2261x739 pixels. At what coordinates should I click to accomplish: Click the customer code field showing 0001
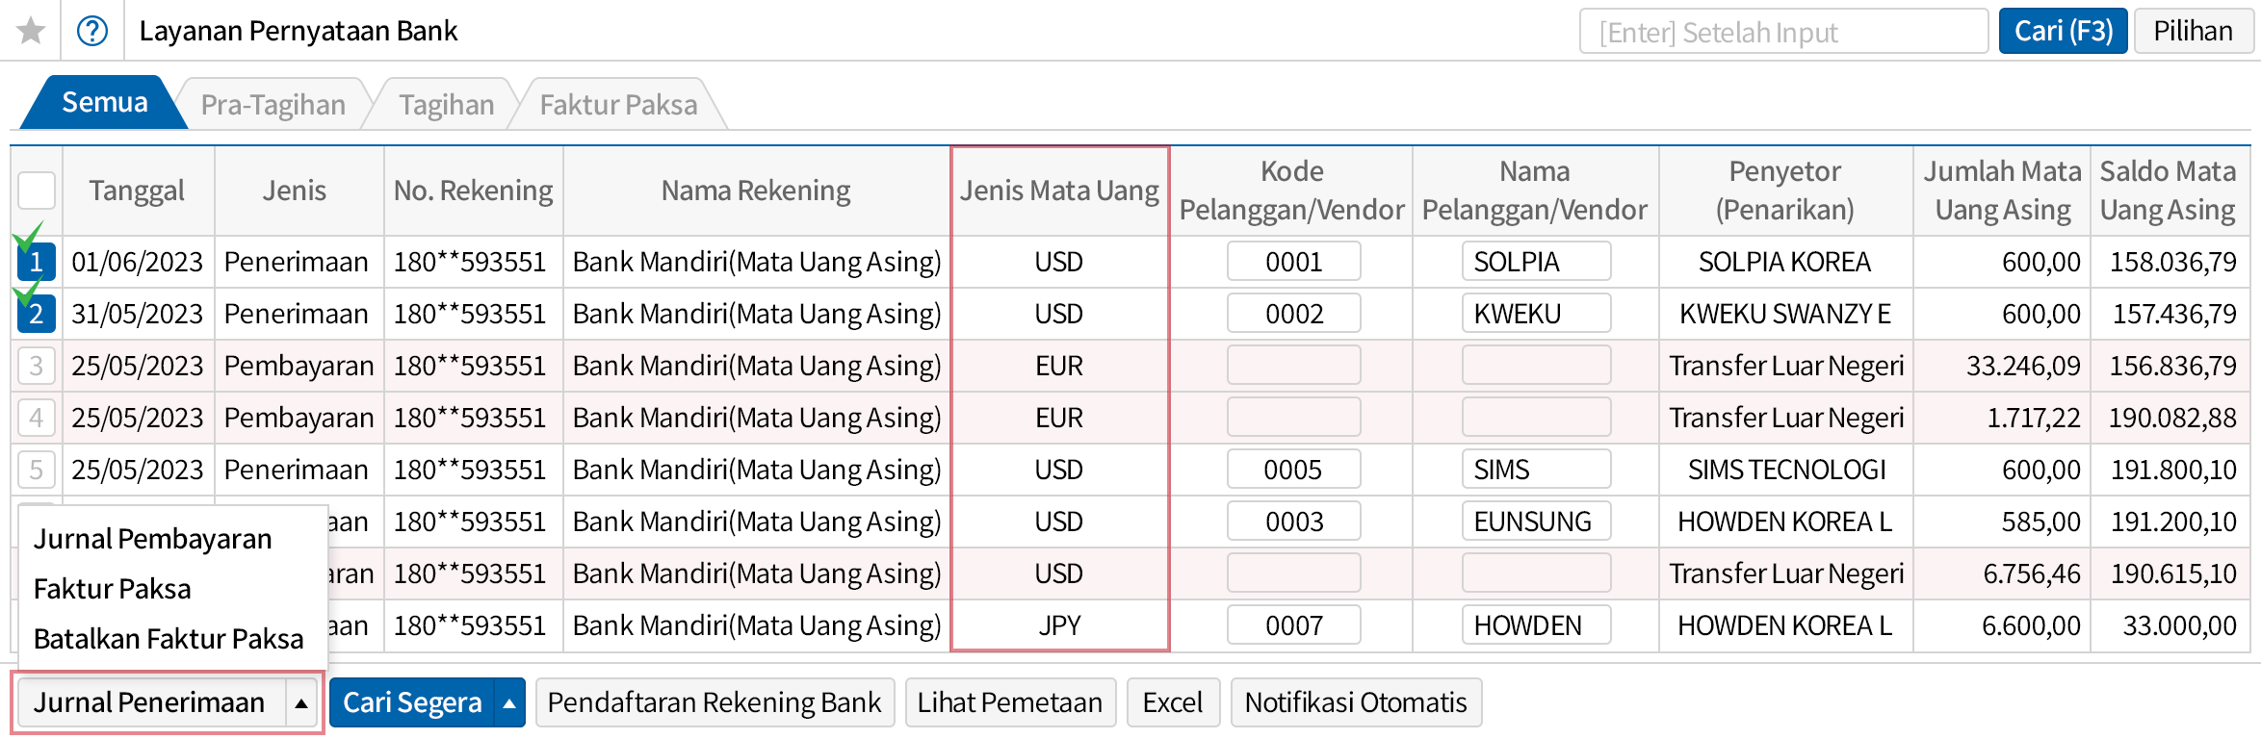coord(1293,262)
